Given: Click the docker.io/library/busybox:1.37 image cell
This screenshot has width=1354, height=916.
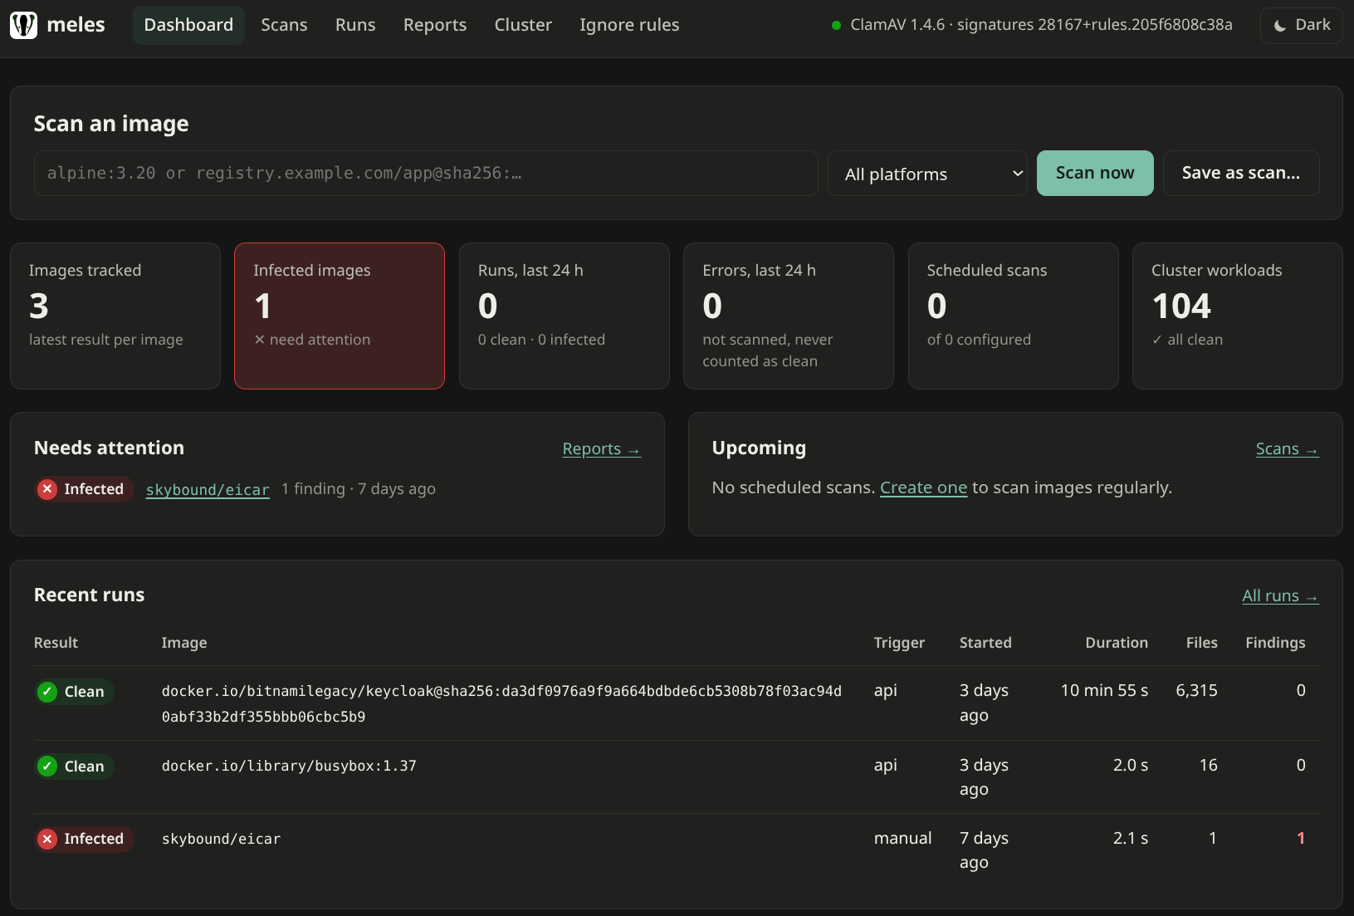Looking at the screenshot, I should [x=289, y=766].
